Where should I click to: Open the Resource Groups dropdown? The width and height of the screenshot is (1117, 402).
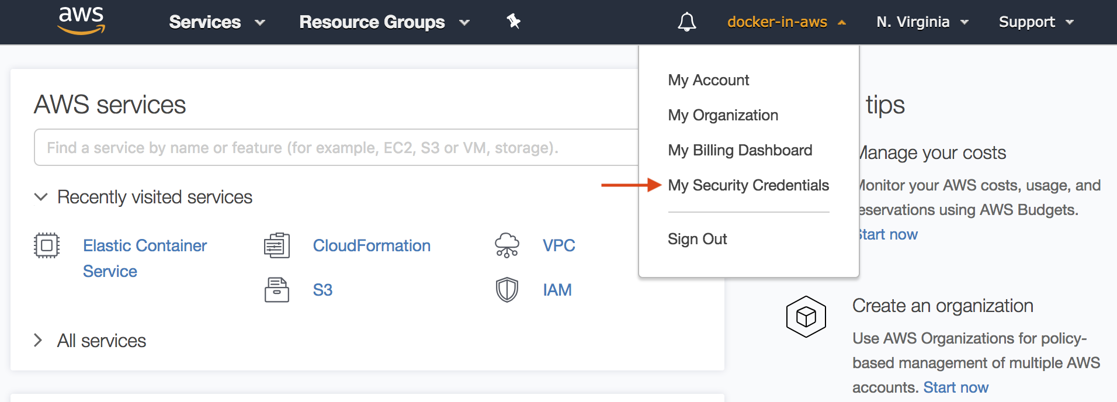[384, 22]
